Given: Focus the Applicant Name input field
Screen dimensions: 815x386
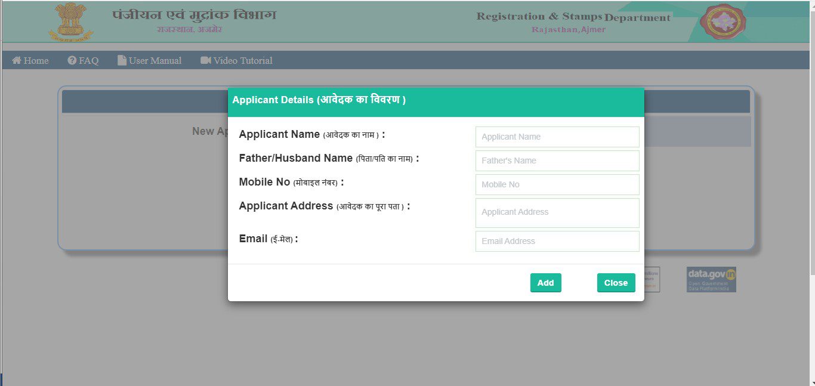Looking at the screenshot, I should point(557,137).
